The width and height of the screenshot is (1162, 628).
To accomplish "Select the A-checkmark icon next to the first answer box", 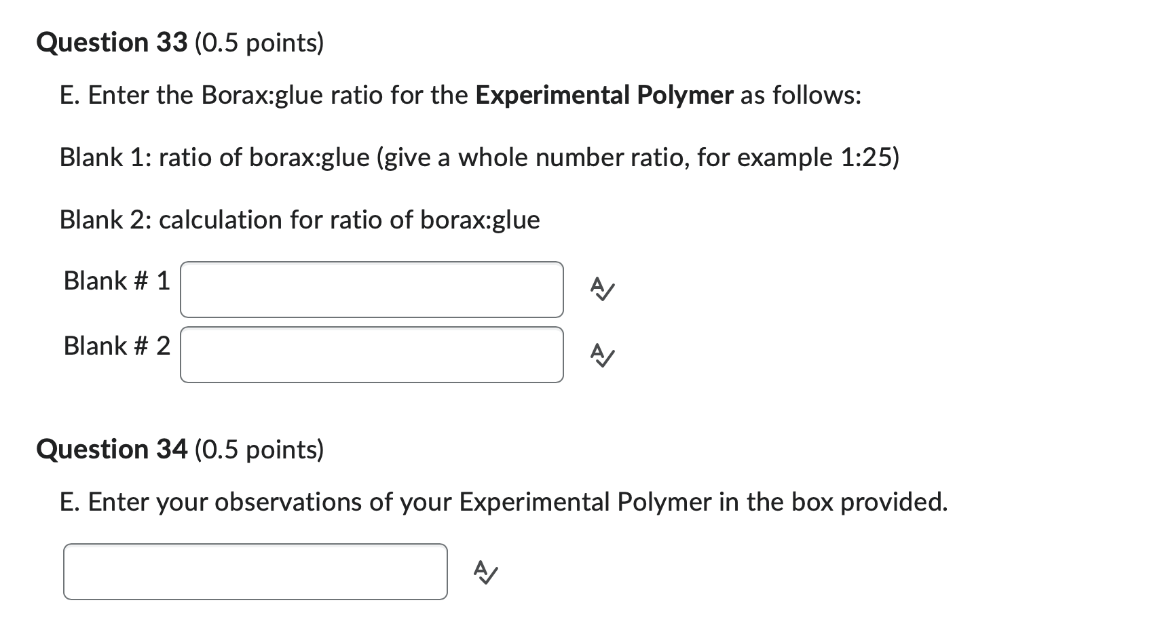I will (x=601, y=290).
